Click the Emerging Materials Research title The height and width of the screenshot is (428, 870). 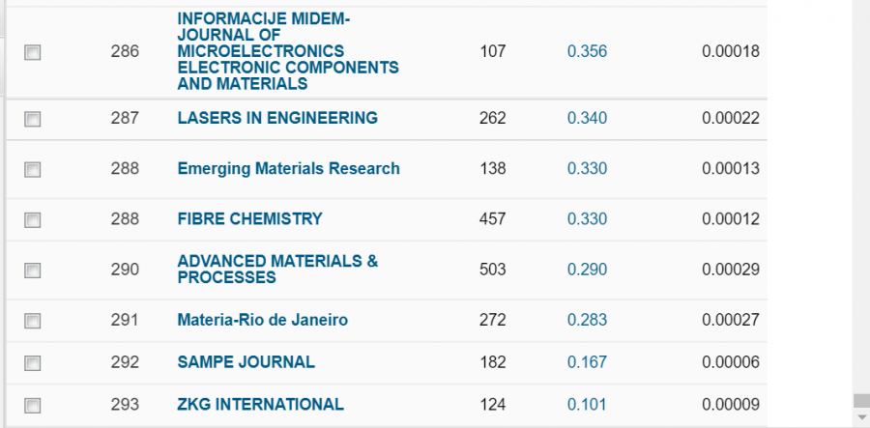(288, 168)
